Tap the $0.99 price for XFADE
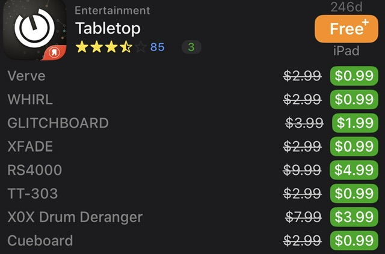The image size is (385, 254). 354,147
